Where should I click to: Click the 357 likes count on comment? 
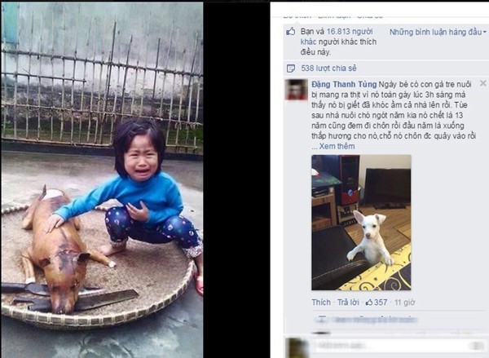tap(381, 302)
